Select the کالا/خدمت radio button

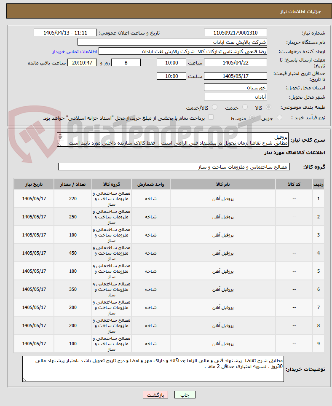214,107
